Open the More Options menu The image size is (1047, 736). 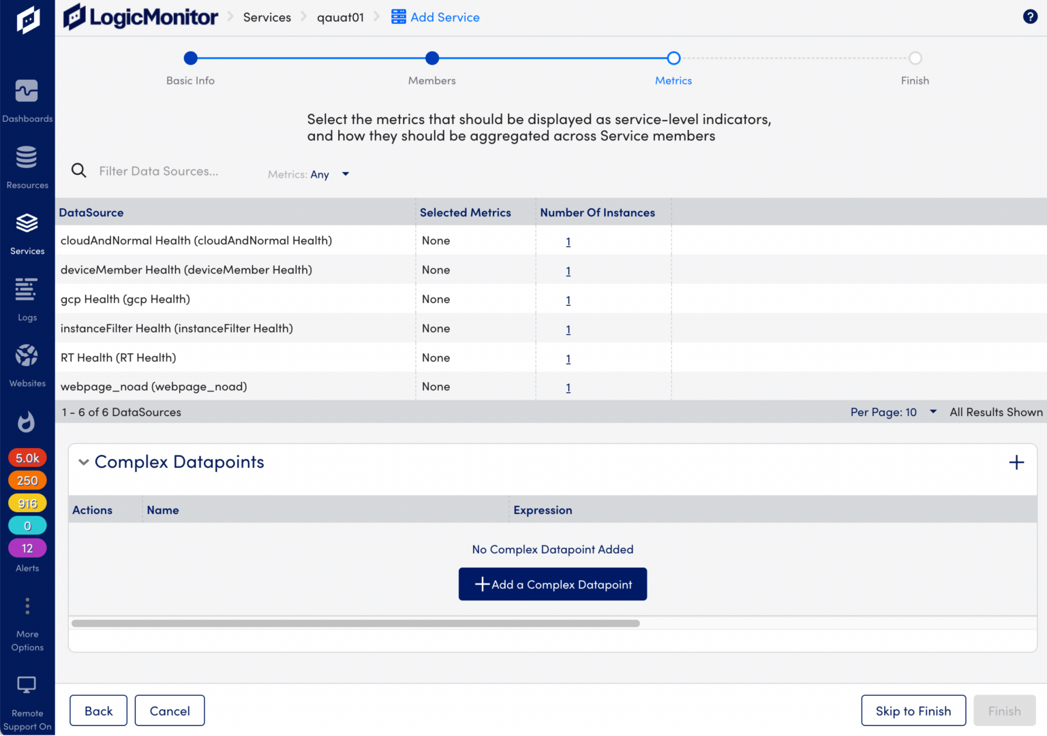coord(27,606)
